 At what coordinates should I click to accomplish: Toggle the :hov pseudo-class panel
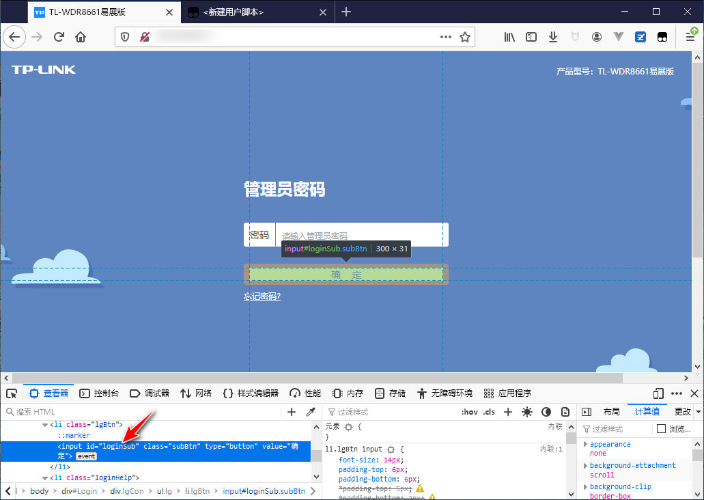pyautogui.click(x=469, y=412)
